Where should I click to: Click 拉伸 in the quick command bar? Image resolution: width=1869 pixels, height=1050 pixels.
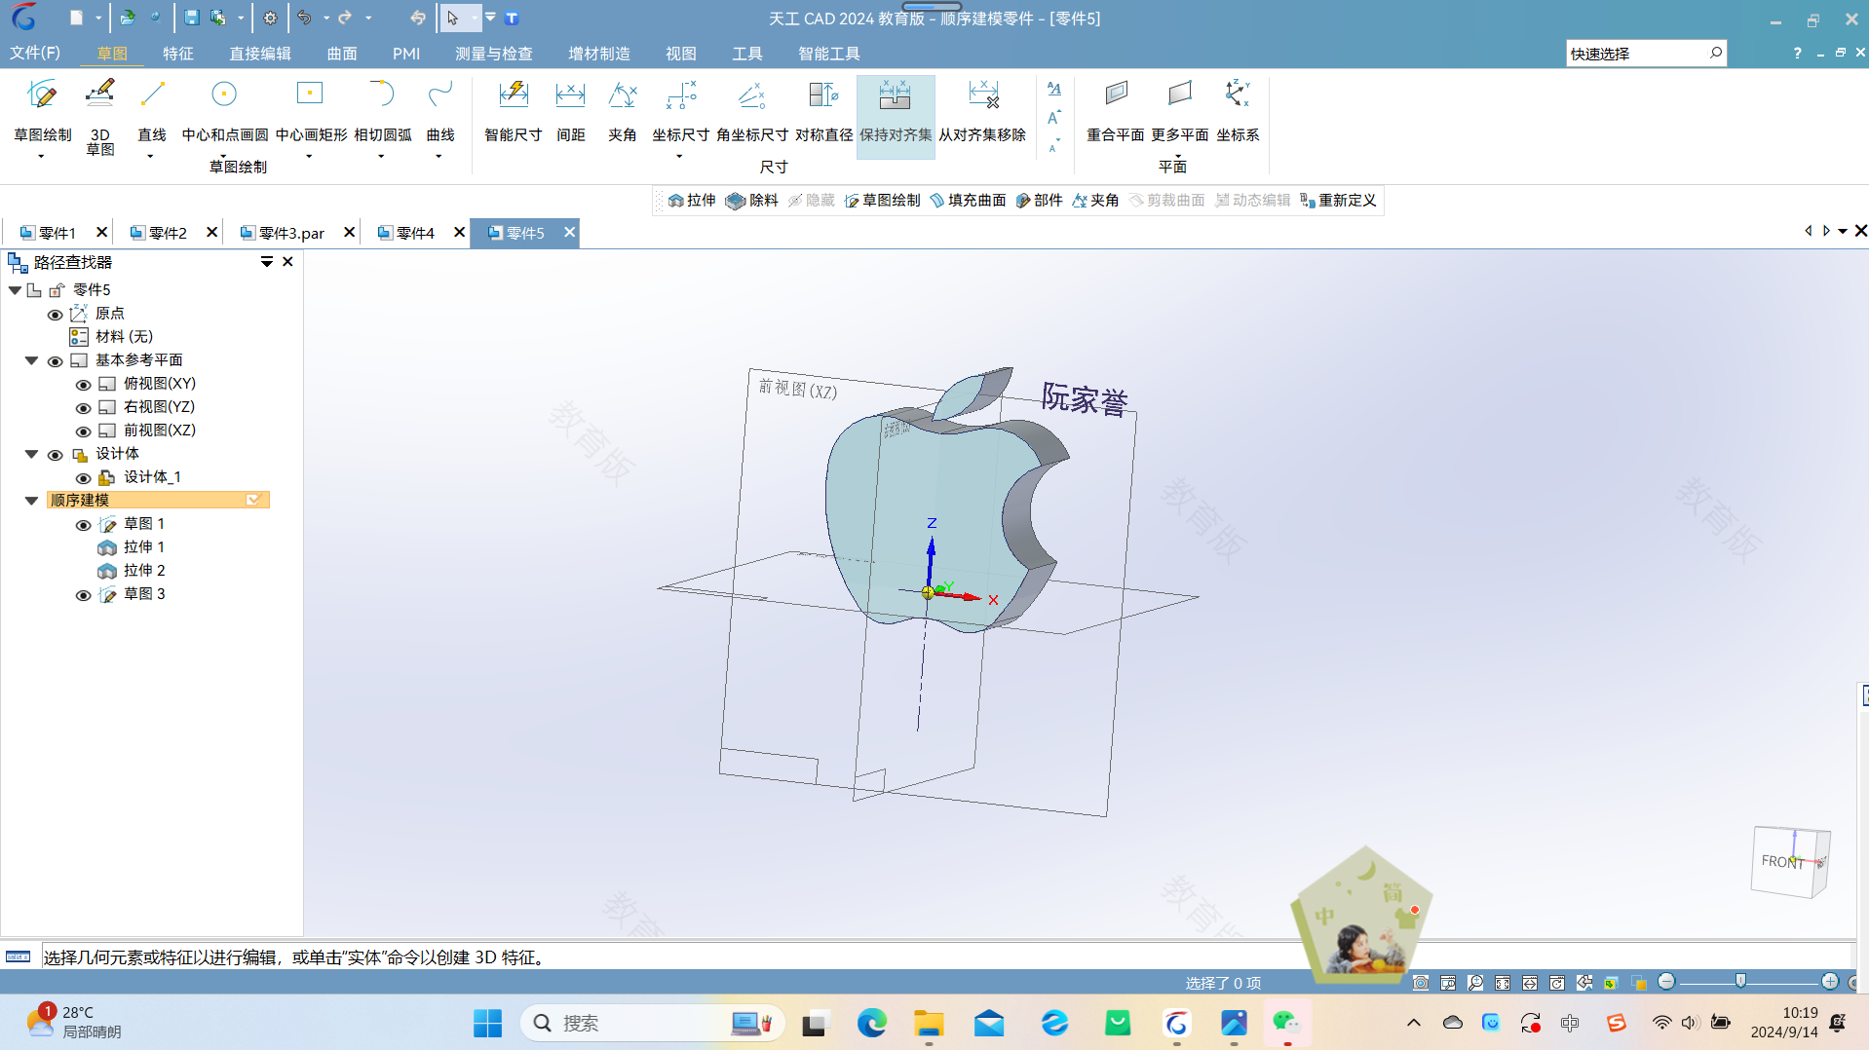pyautogui.click(x=692, y=200)
